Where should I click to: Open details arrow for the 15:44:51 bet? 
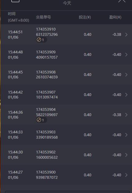(126, 35)
